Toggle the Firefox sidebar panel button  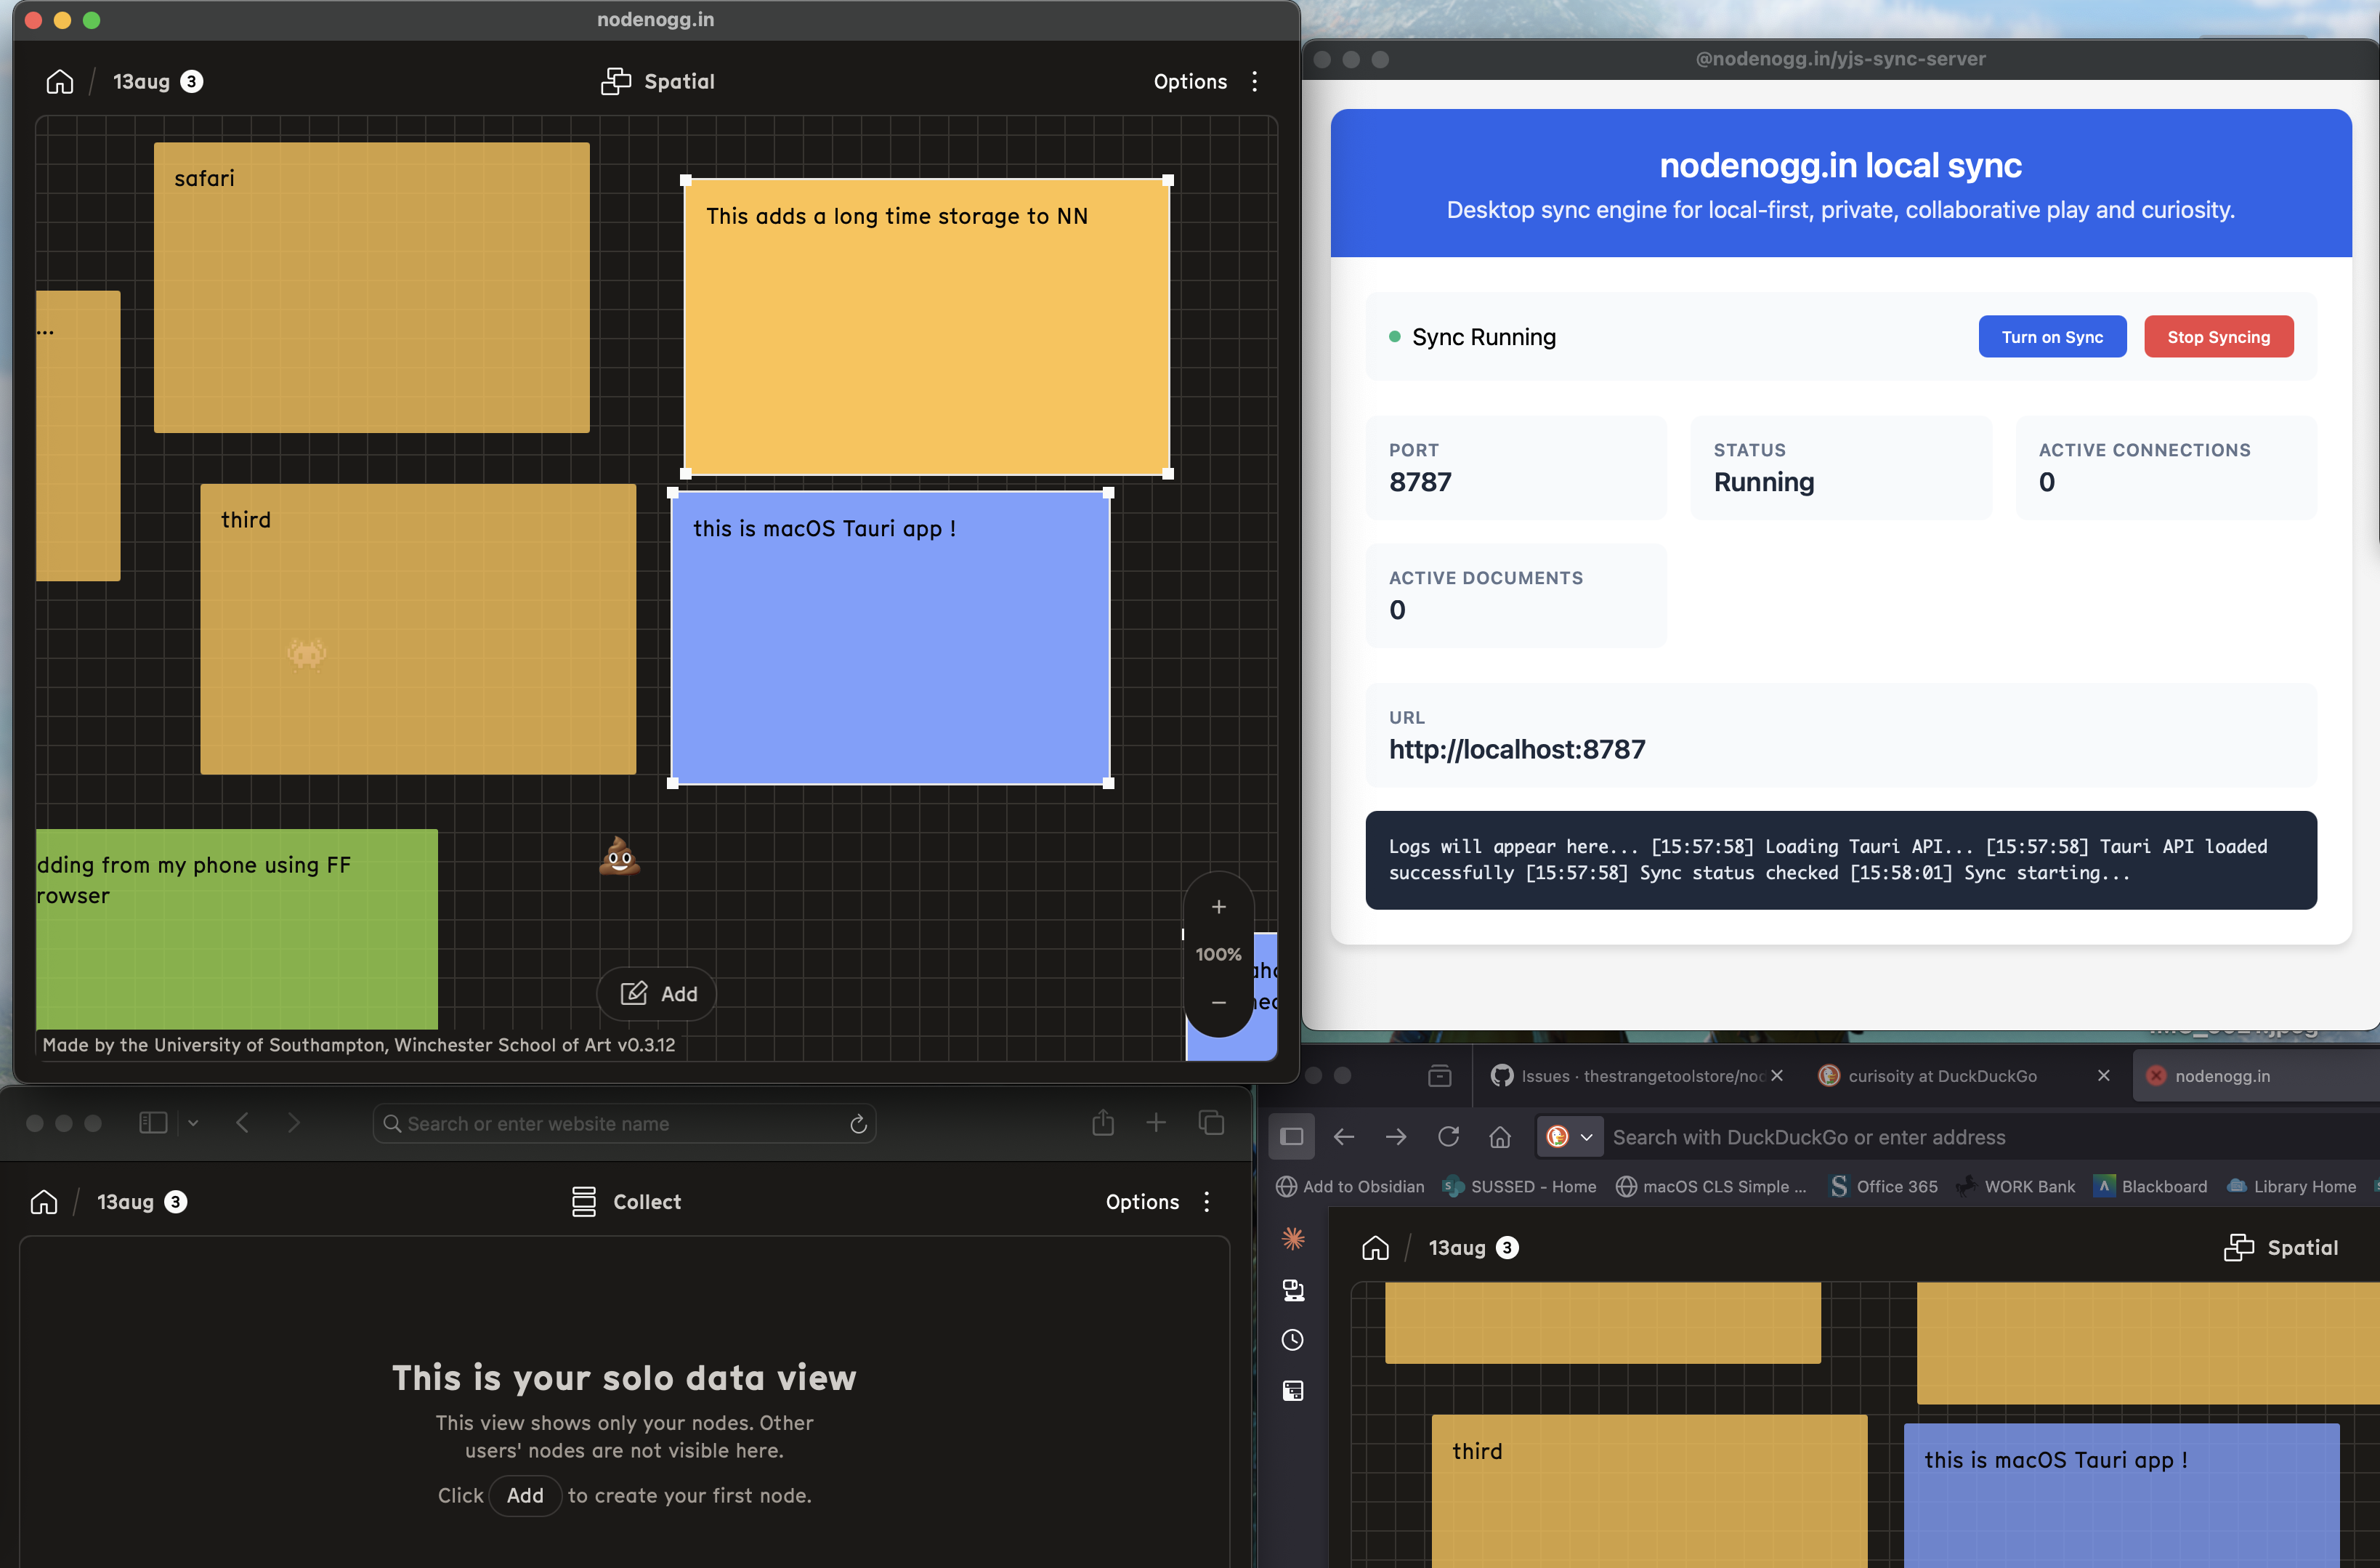point(1292,1137)
